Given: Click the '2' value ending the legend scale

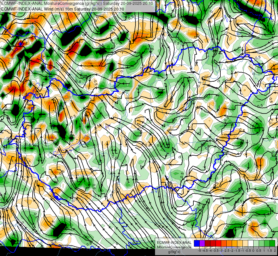Looking at the screenshot, I should click(x=275, y=251).
